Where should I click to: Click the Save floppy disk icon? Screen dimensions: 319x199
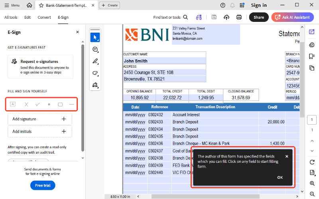(x=214, y=17)
